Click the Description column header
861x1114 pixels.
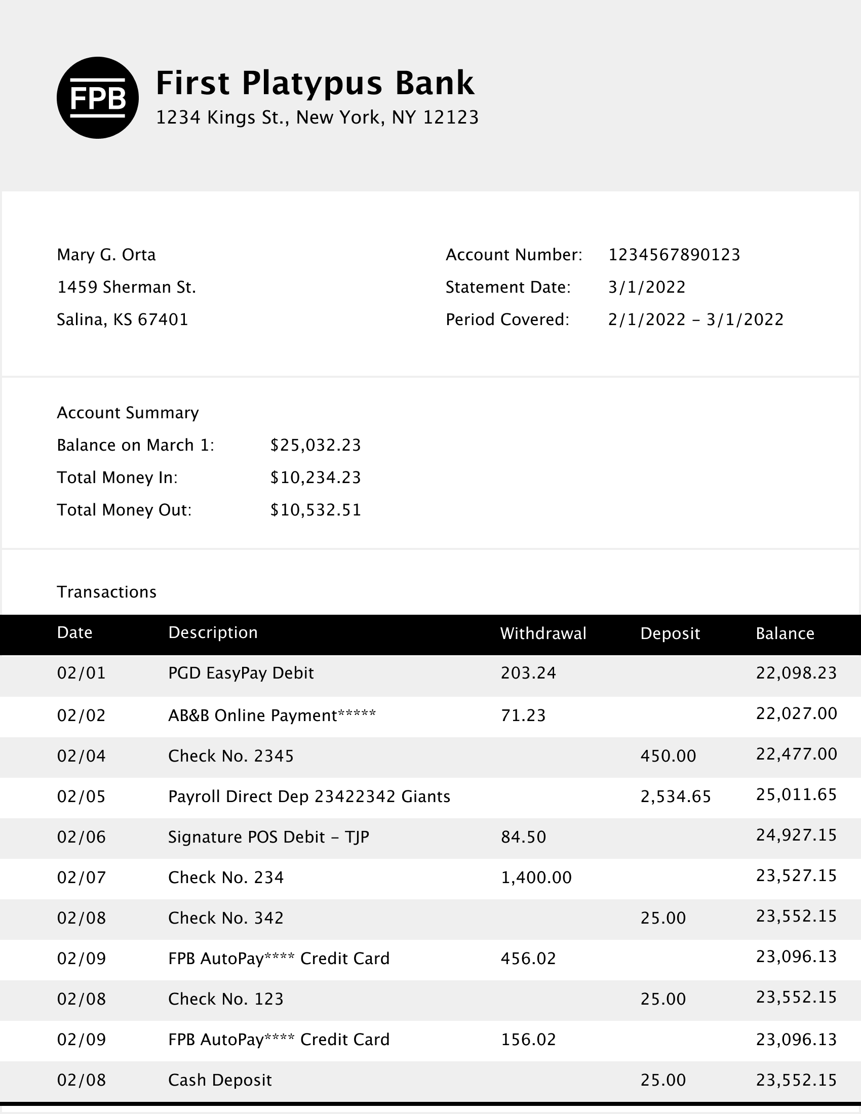click(213, 632)
